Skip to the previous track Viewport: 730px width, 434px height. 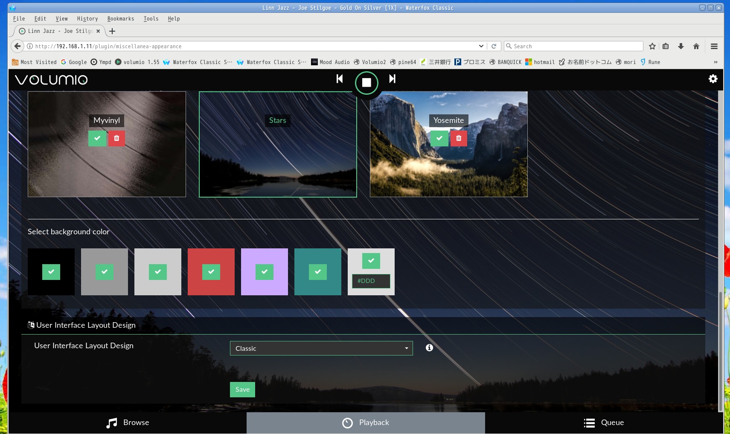[340, 79]
